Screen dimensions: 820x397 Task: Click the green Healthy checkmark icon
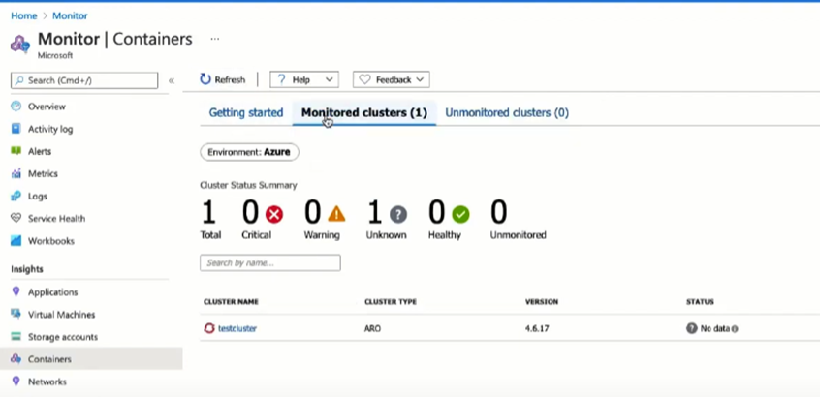[460, 214]
